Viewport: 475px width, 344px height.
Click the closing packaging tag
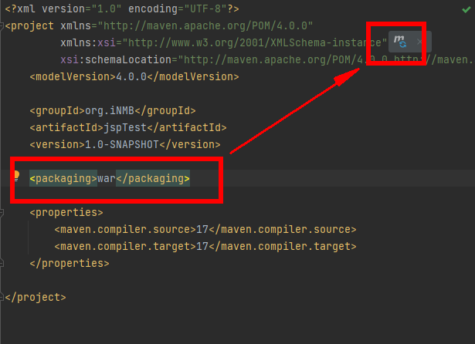(x=153, y=178)
